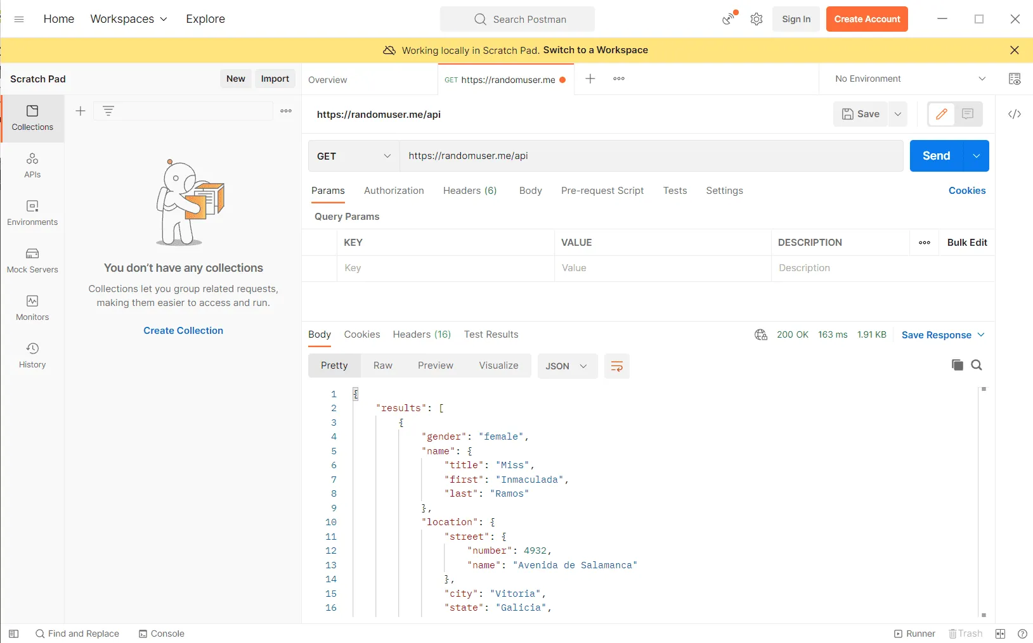
Task: Focus the Search Postman field
Action: [x=517, y=19]
